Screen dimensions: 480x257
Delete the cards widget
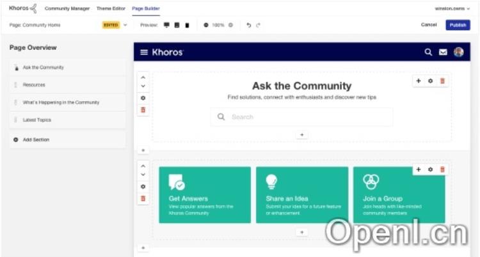[442, 169]
